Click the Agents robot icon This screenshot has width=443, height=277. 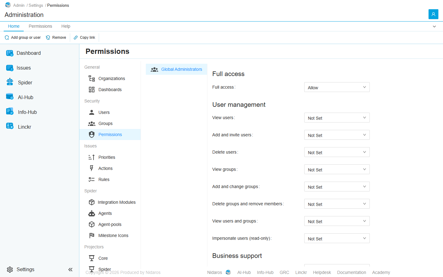point(92,213)
